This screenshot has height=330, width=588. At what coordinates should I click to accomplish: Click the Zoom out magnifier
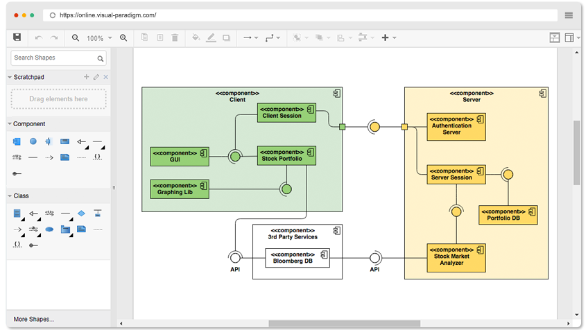[x=76, y=38]
